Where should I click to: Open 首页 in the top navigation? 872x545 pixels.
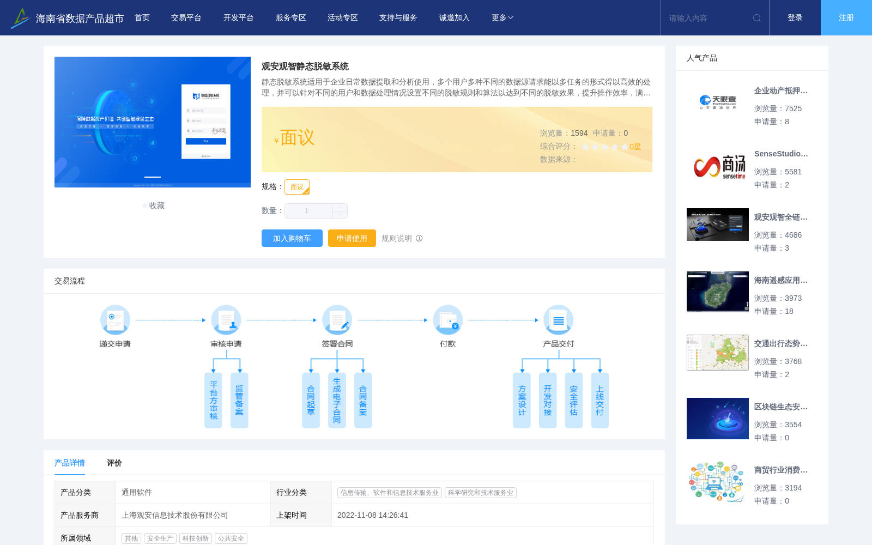[142, 18]
